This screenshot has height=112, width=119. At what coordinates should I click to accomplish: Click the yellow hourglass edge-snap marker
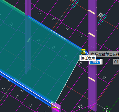click(x=83, y=51)
